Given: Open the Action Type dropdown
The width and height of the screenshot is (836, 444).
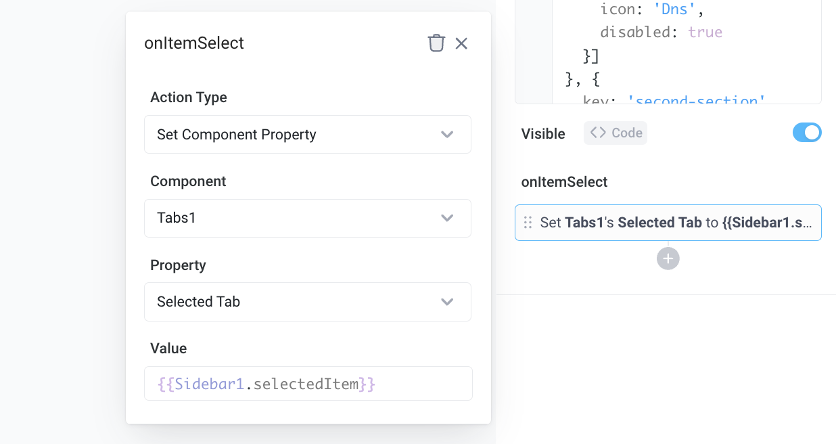Looking at the screenshot, I should 308,134.
